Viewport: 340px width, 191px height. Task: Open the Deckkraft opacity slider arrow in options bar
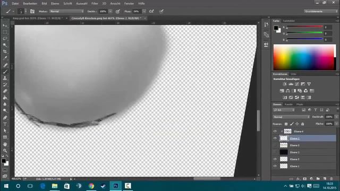pyautogui.click(x=110, y=11)
